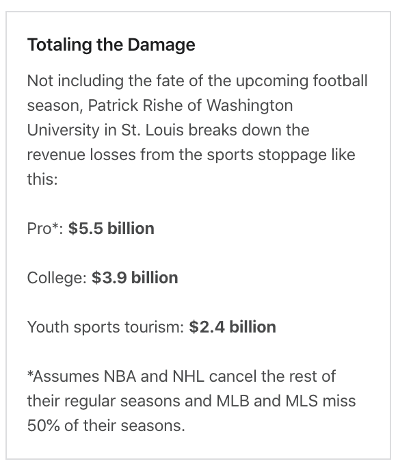The image size is (398, 468).
Task: Click 'regular seasons' in the footnote
Action: click(x=122, y=402)
